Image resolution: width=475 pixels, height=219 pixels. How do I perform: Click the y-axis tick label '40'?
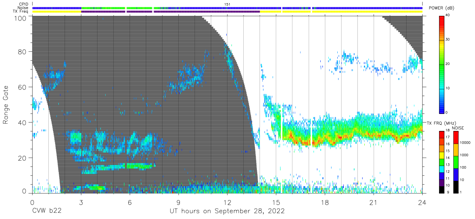22,122
